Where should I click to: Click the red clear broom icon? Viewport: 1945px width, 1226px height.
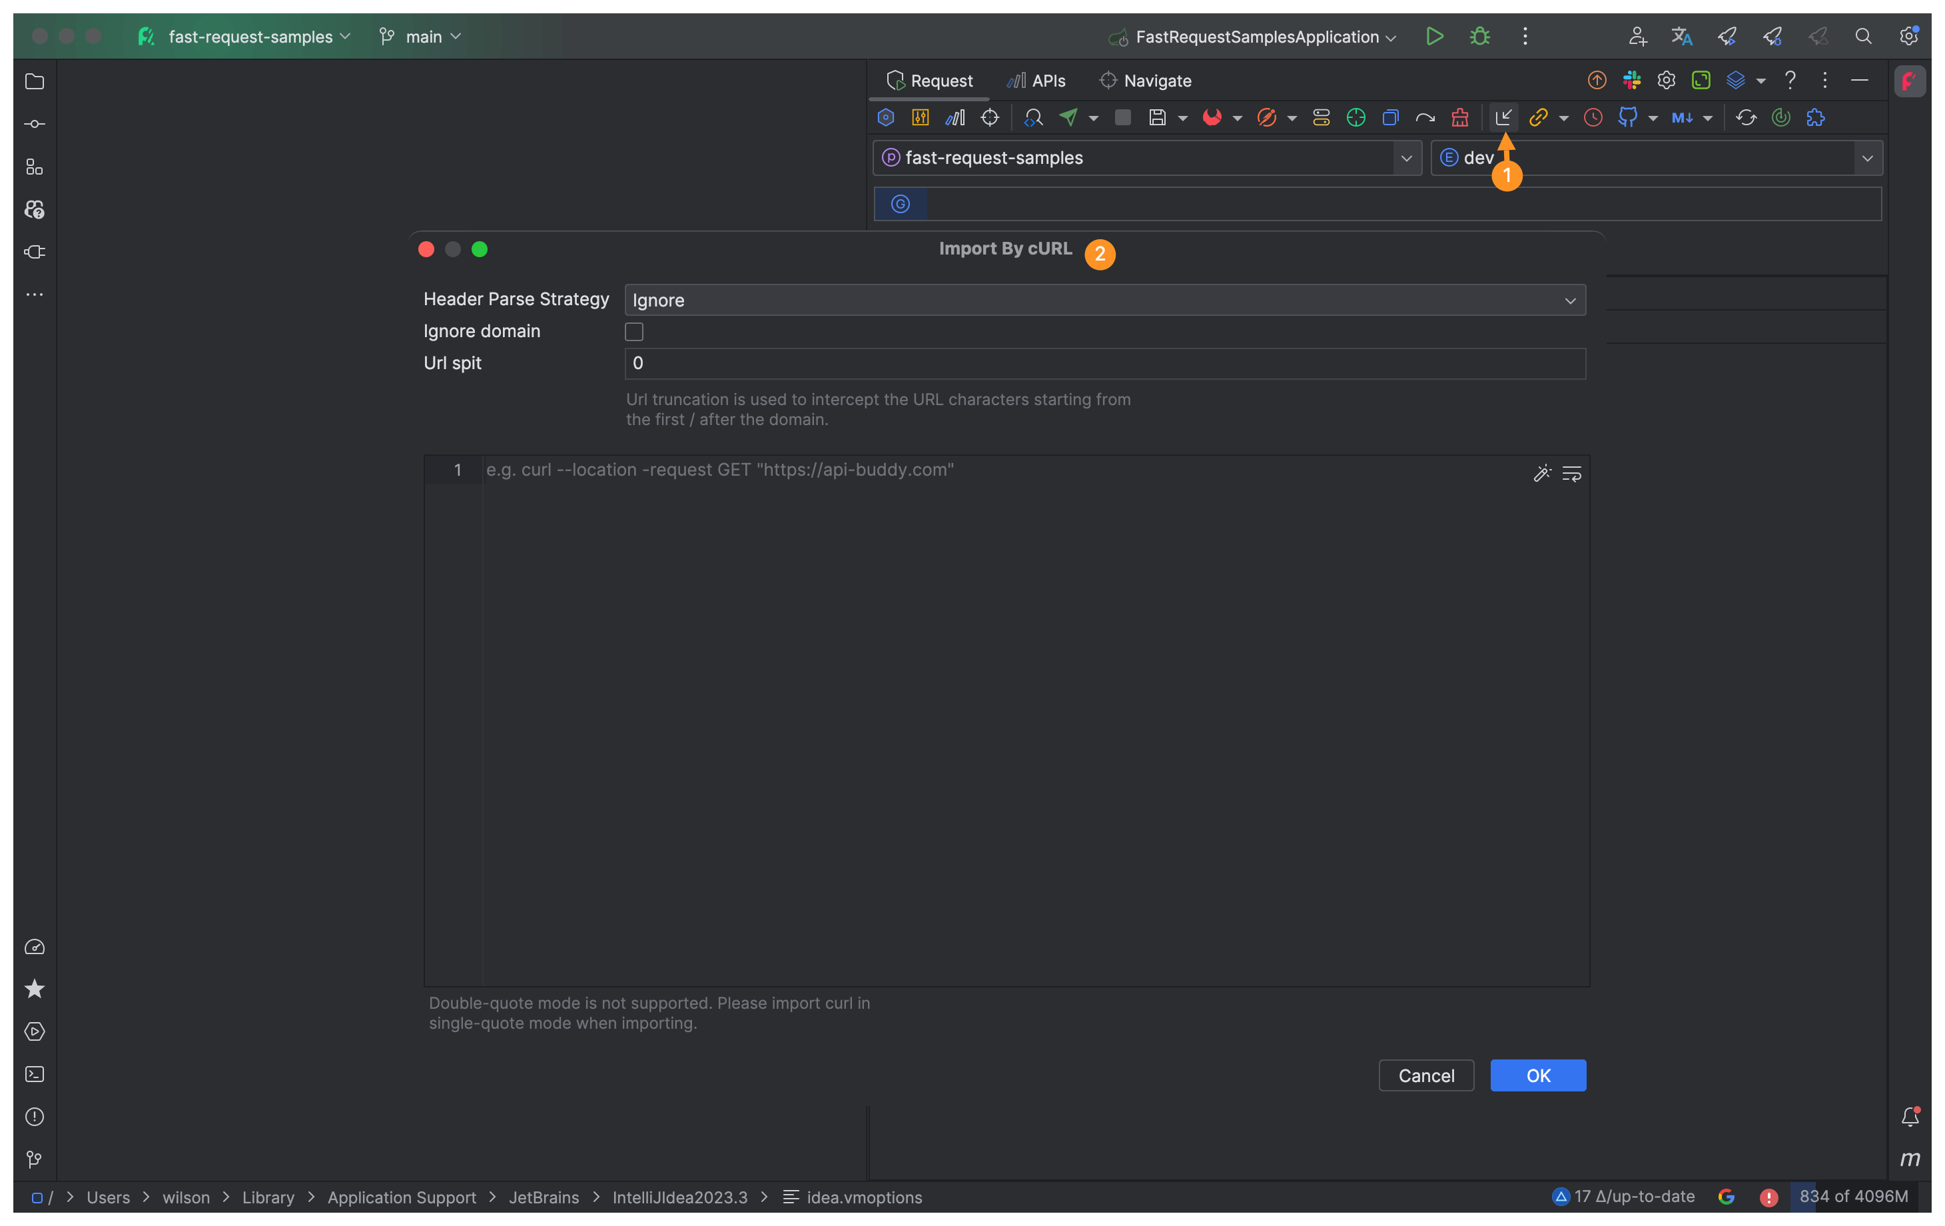[1460, 118]
